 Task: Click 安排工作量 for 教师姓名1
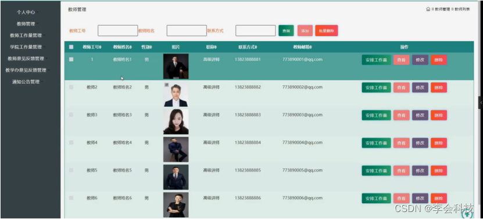coord(376,60)
